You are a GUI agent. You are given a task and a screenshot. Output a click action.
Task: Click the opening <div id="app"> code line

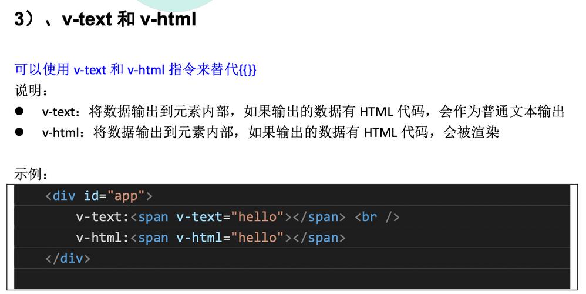pos(99,195)
